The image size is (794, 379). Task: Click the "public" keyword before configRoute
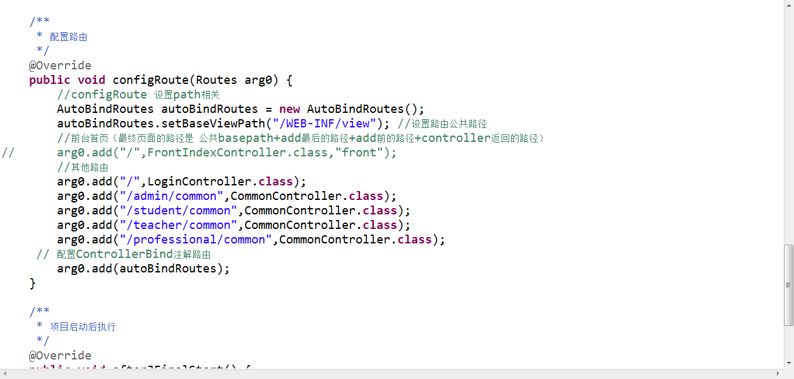tap(50, 80)
